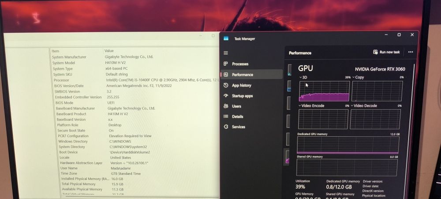Select the BaseBoard Product row

pyautogui.click(x=137, y=114)
